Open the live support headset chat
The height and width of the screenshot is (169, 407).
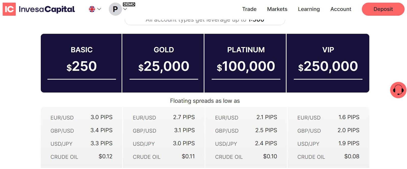pyautogui.click(x=398, y=90)
